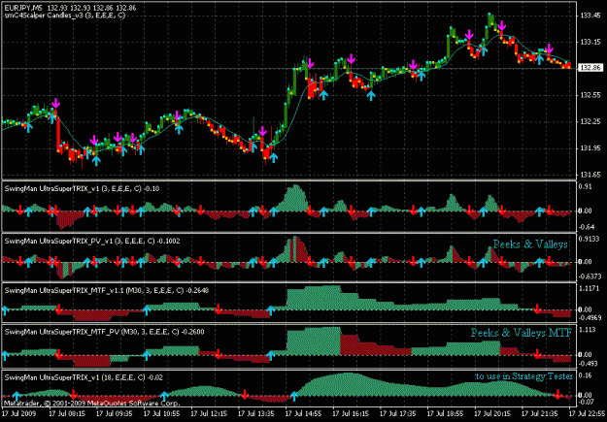Select the last red down arrow in TRIX (18) panel
The height and width of the screenshot is (422, 607).
557,395
